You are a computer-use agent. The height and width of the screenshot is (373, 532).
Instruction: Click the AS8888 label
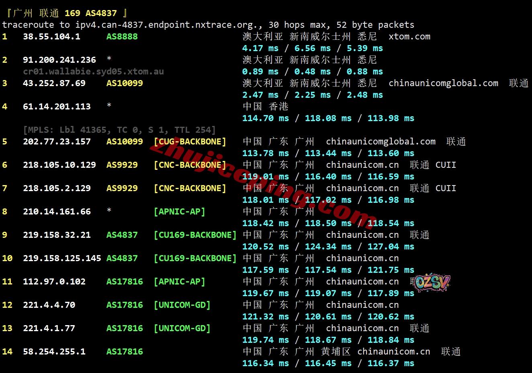(x=122, y=37)
